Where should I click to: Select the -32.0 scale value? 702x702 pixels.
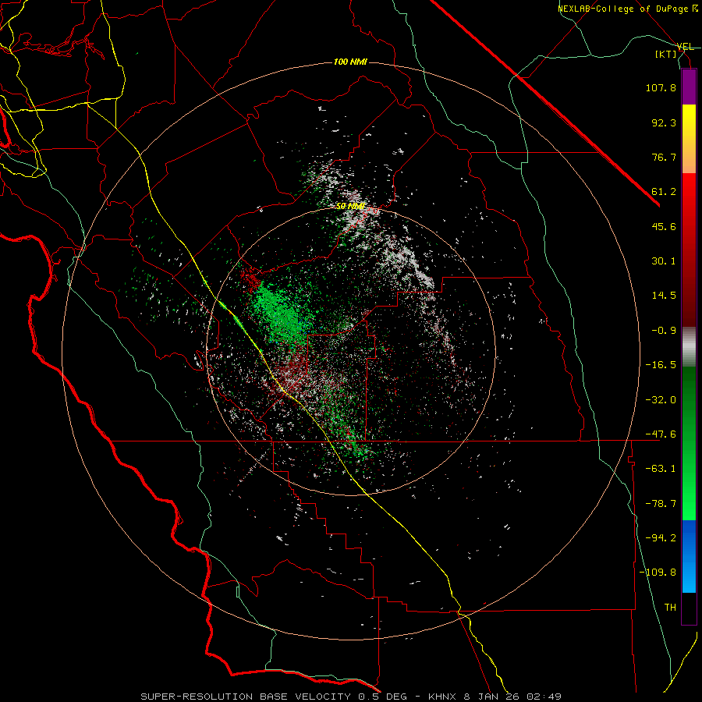pyautogui.click(x=661, y=400)
